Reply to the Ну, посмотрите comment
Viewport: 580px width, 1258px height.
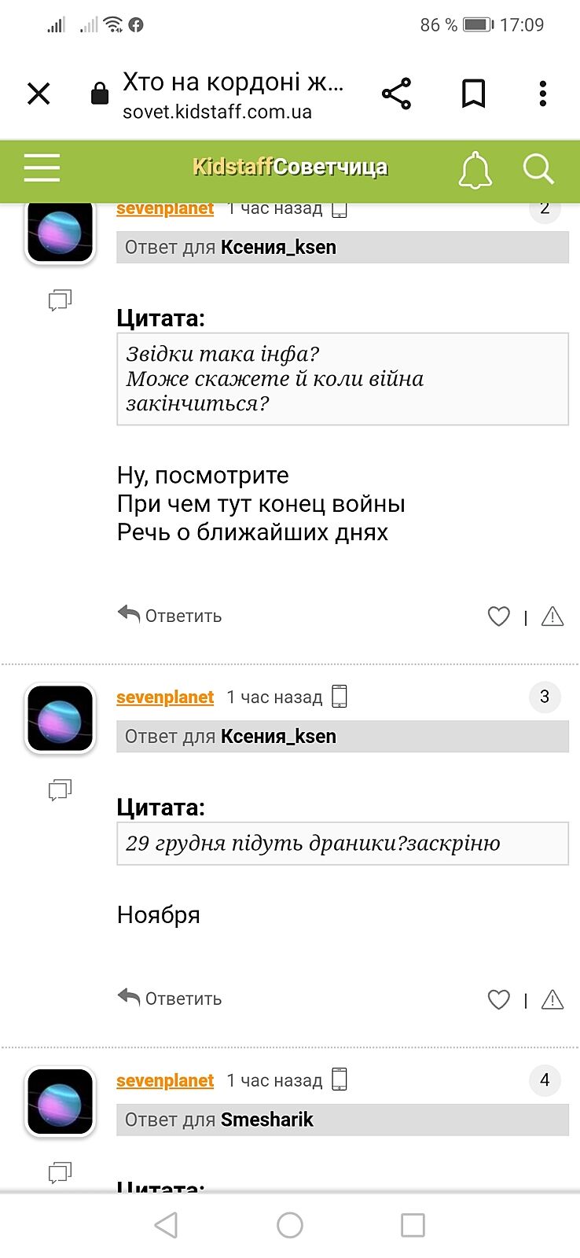(170, 616)
